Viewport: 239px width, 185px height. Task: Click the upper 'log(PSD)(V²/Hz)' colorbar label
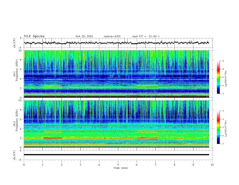(x=226, y=79)
